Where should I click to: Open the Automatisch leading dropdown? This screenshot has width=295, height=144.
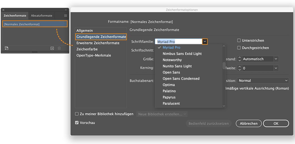pyautogui.click(x=276, y=59)
